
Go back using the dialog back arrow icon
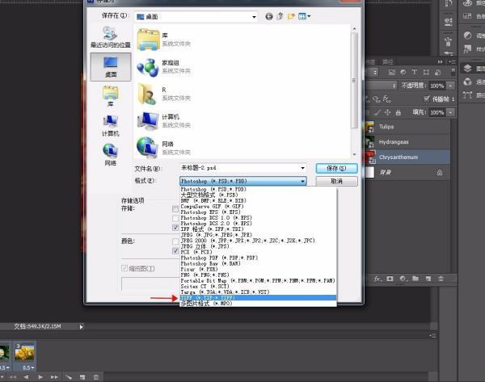[268, 16]
